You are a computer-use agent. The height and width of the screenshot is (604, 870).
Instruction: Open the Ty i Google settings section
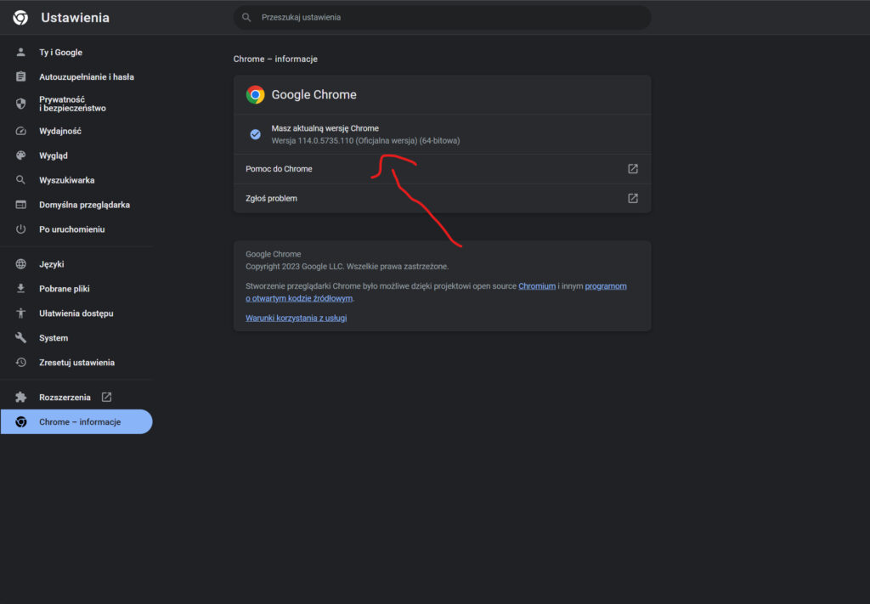point(76,52)
